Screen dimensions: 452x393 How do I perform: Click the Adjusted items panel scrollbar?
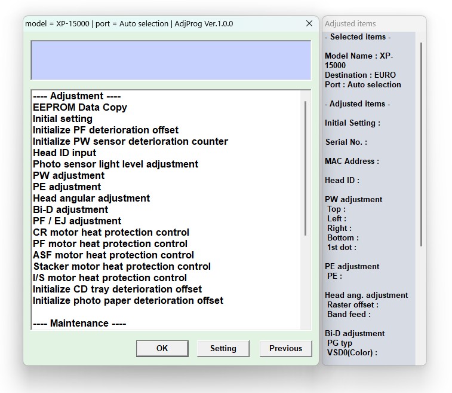[421, 144]
